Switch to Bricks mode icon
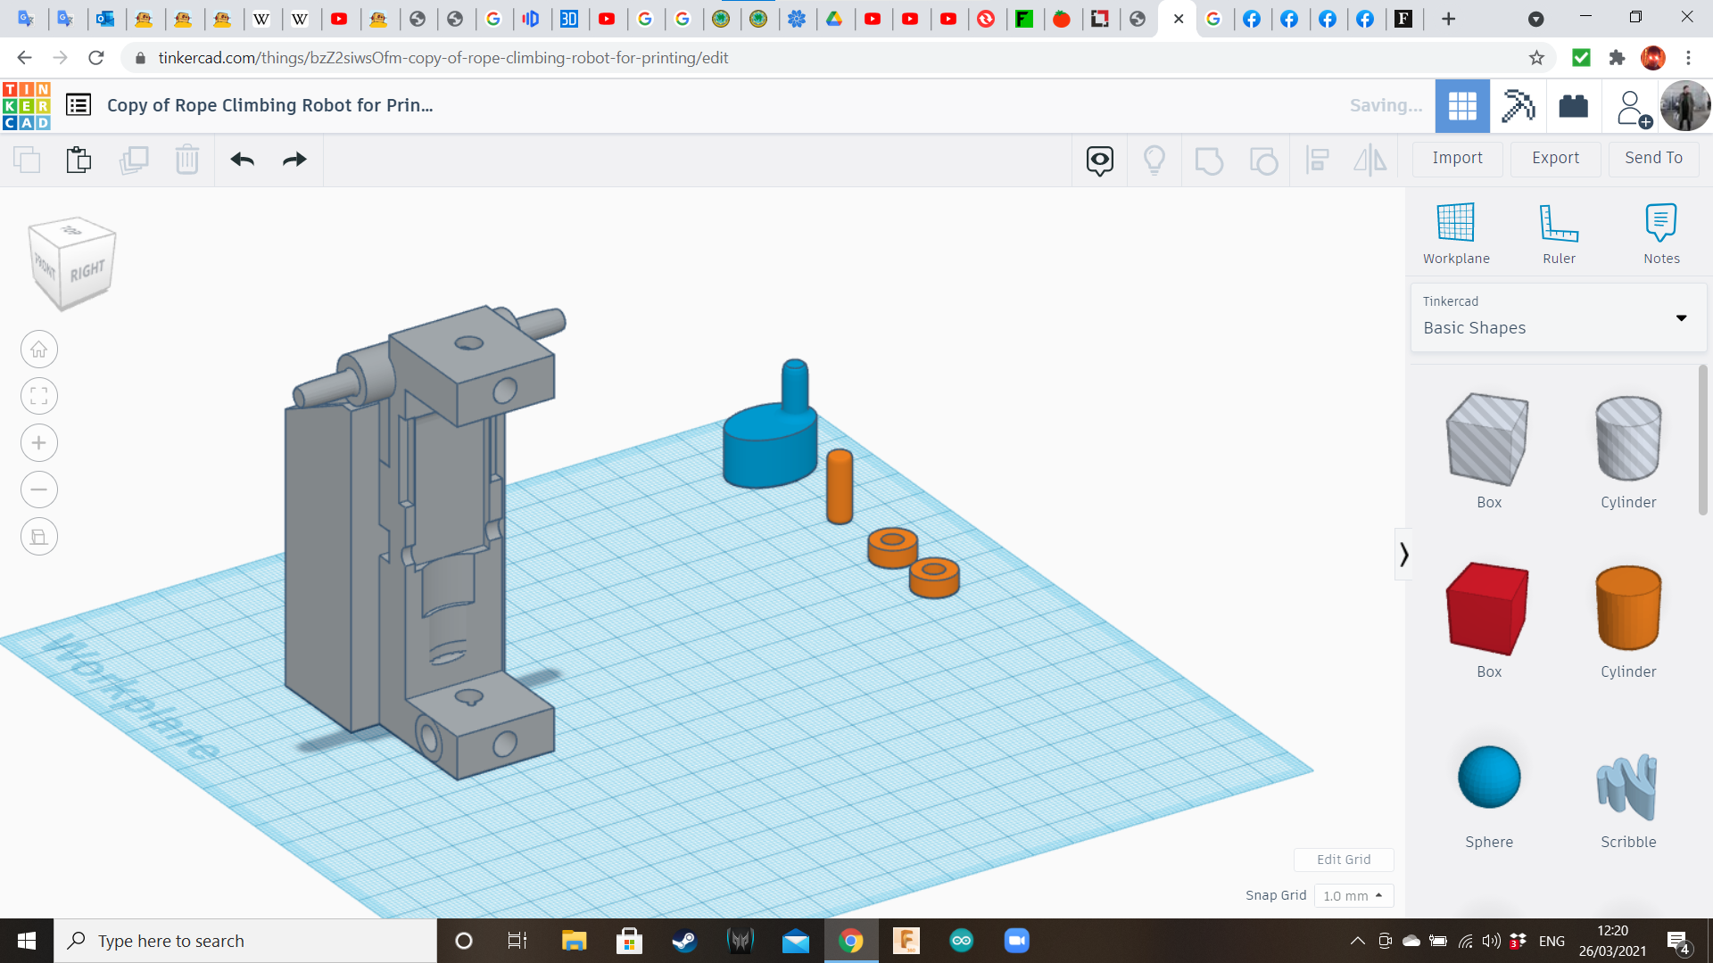This screenshot has height=963, width=1713. click(1573, 106)
